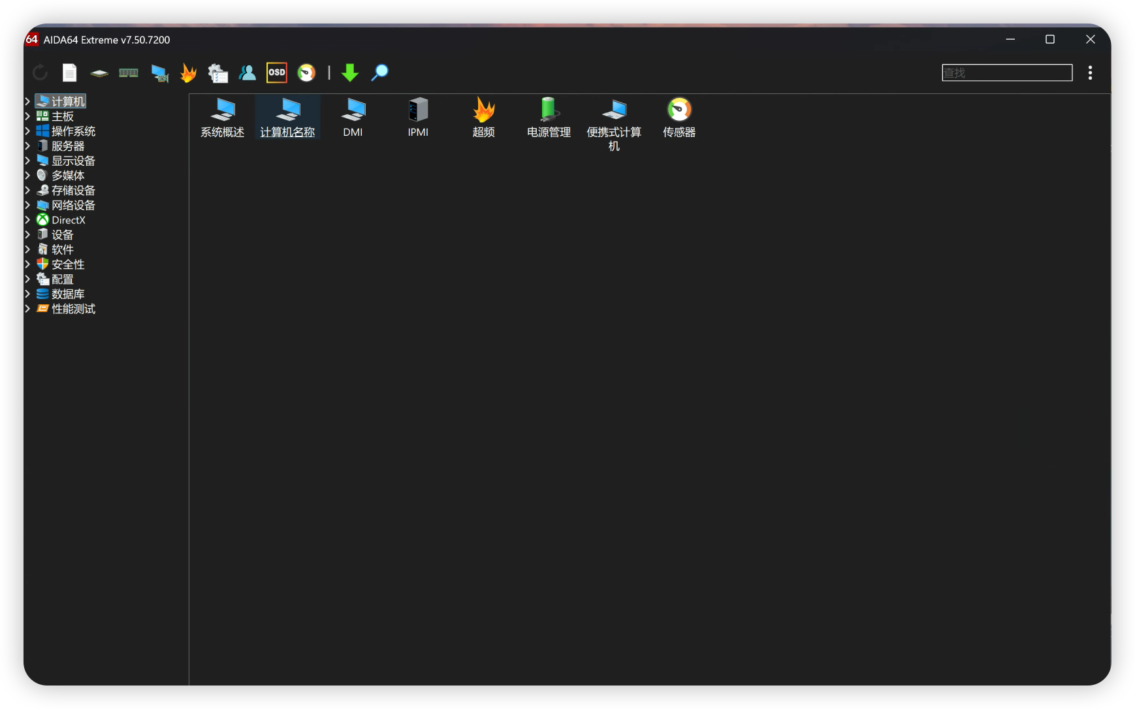Click the 查找 search field
Image resolution: width=1135 pixels, height=709 pixels.
click(x=1007, y=72)
